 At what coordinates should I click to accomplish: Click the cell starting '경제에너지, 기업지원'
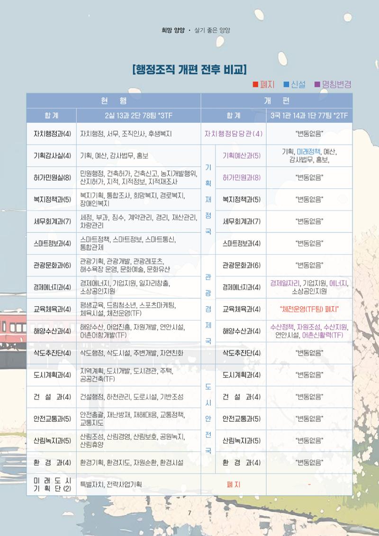138,287
